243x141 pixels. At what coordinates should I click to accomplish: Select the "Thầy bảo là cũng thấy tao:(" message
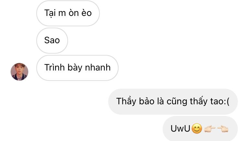pyautogui.click(x=173, y=102)
